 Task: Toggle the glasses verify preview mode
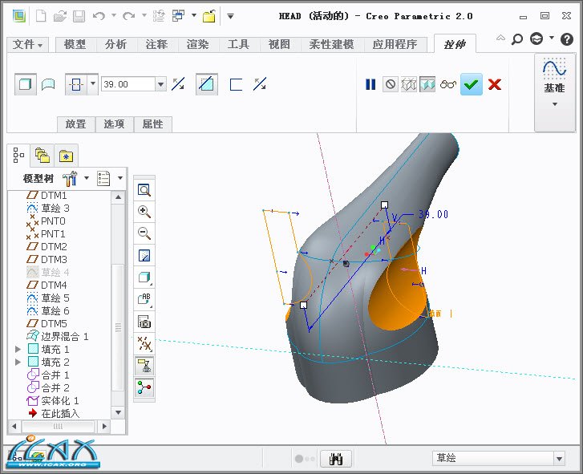[x=448, y=84]
